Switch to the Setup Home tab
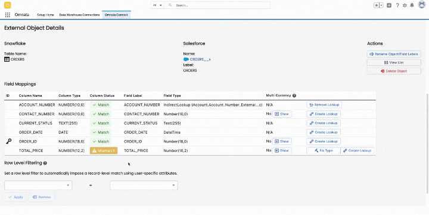 pos(45,15)
